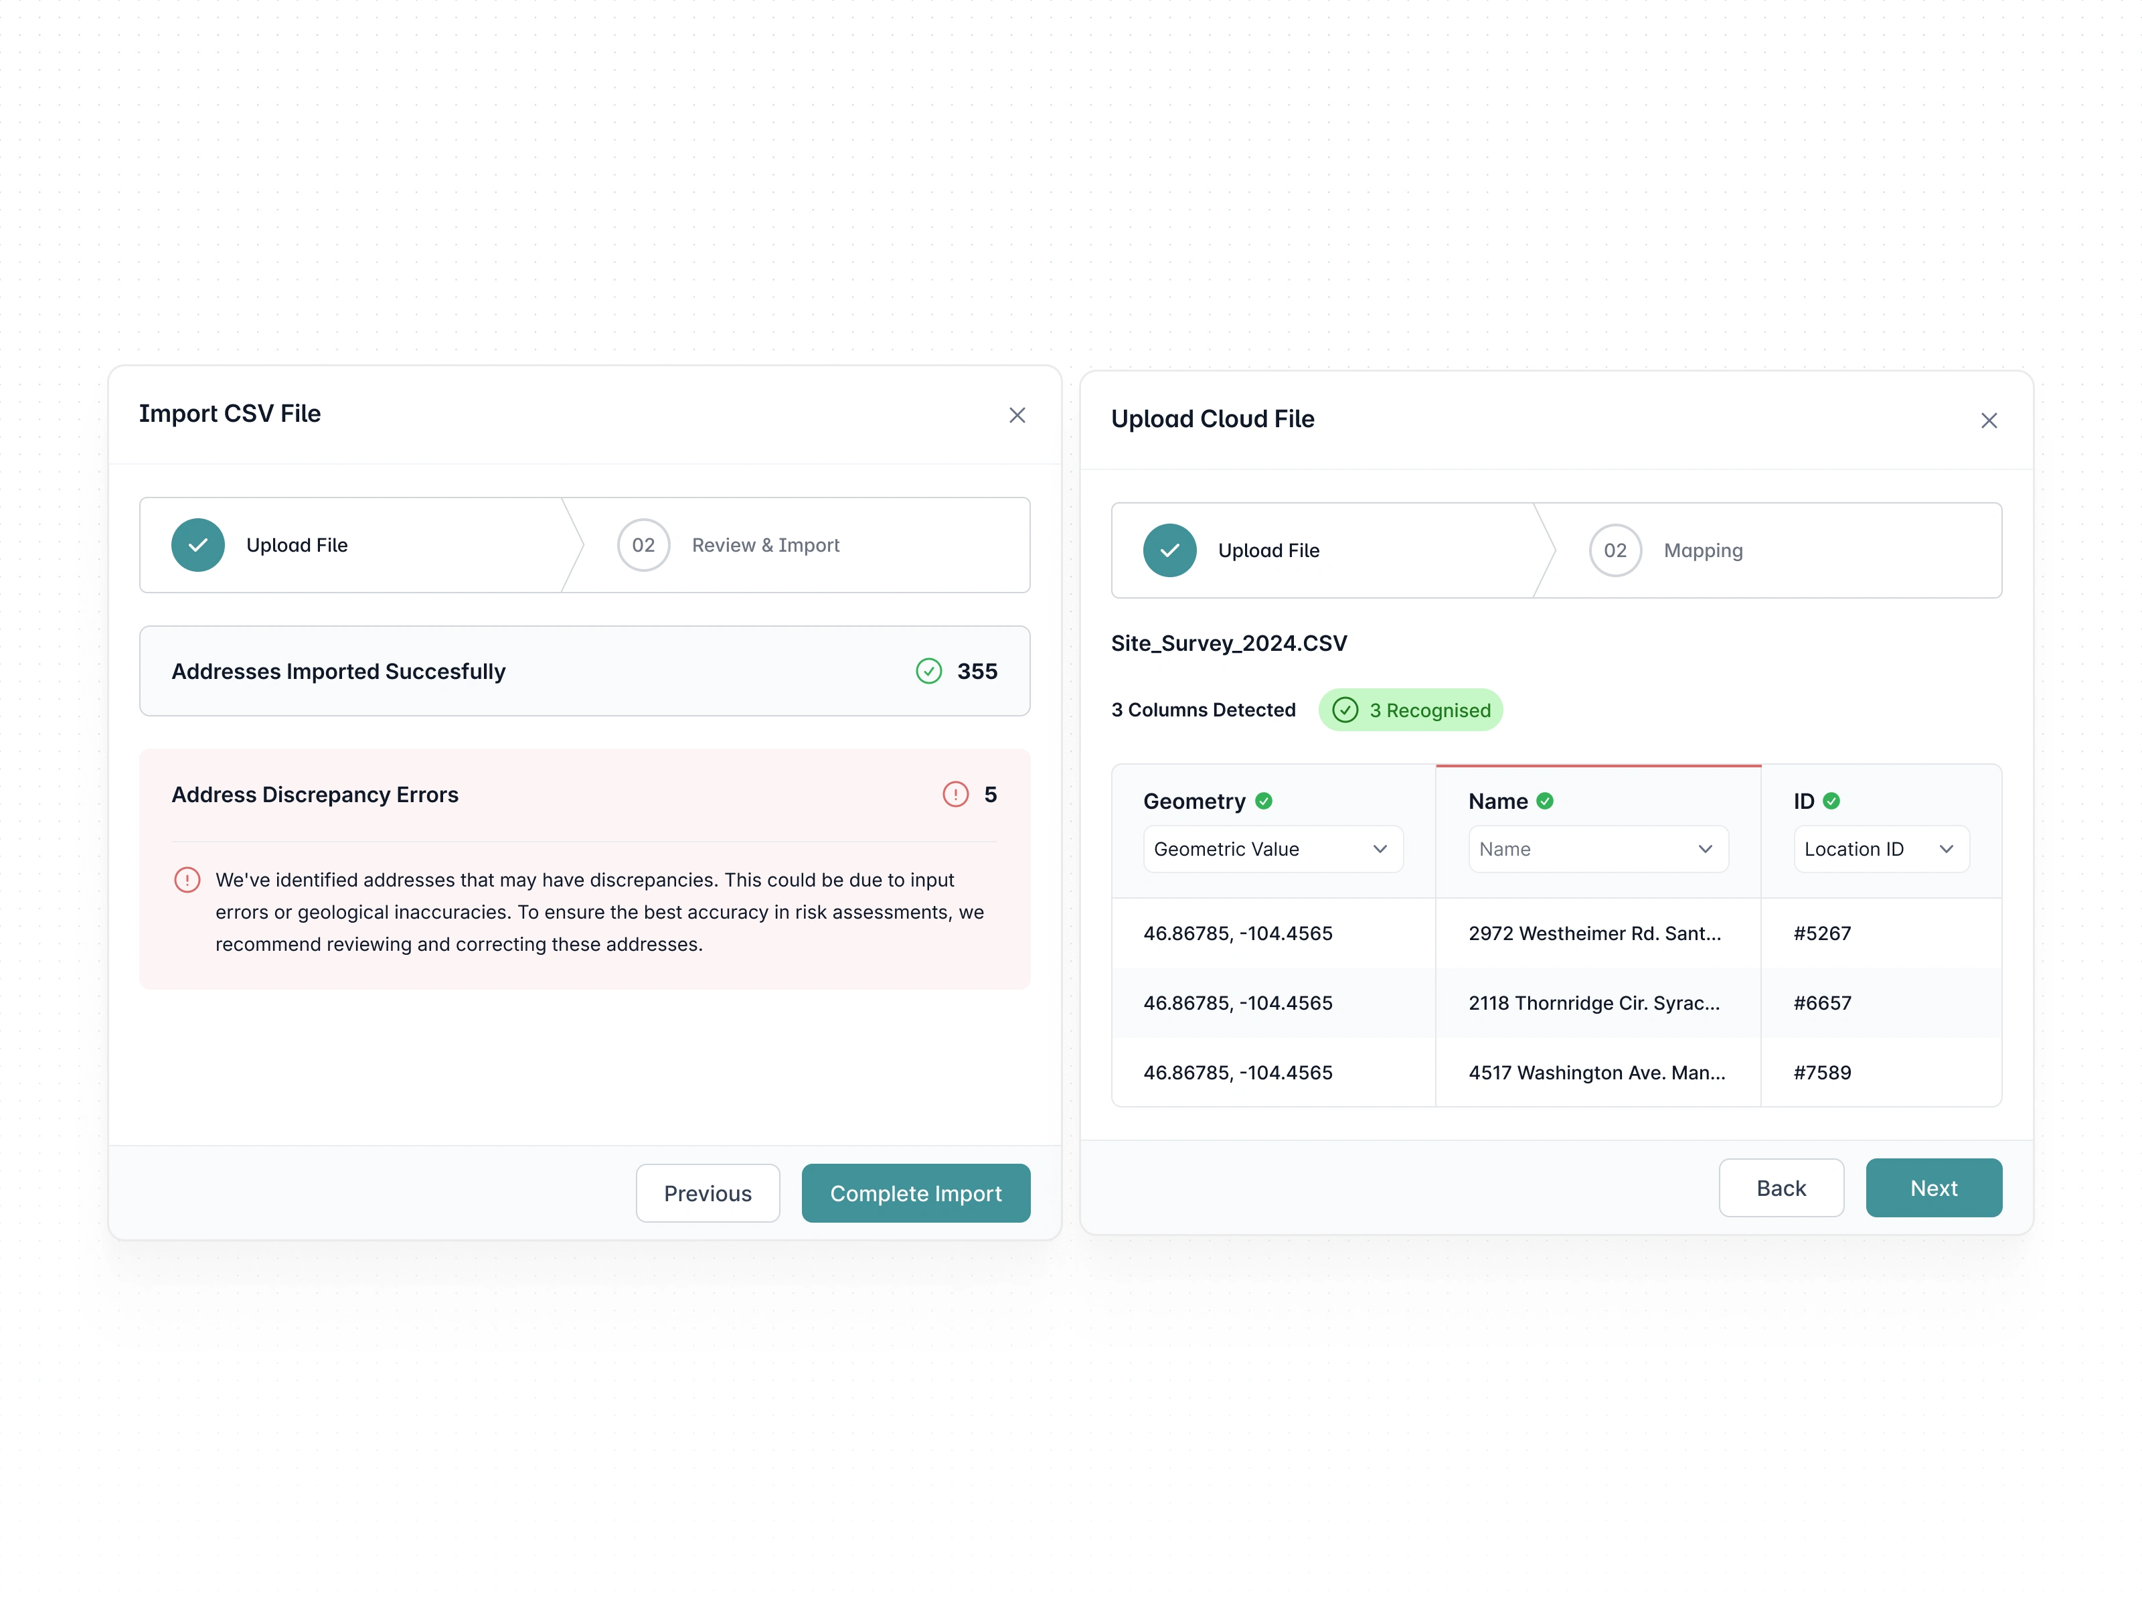The height and width of the screenshot is (1607, 2142).
Task: Click the 3 Recognised status badge
Action: point(1410,710)
